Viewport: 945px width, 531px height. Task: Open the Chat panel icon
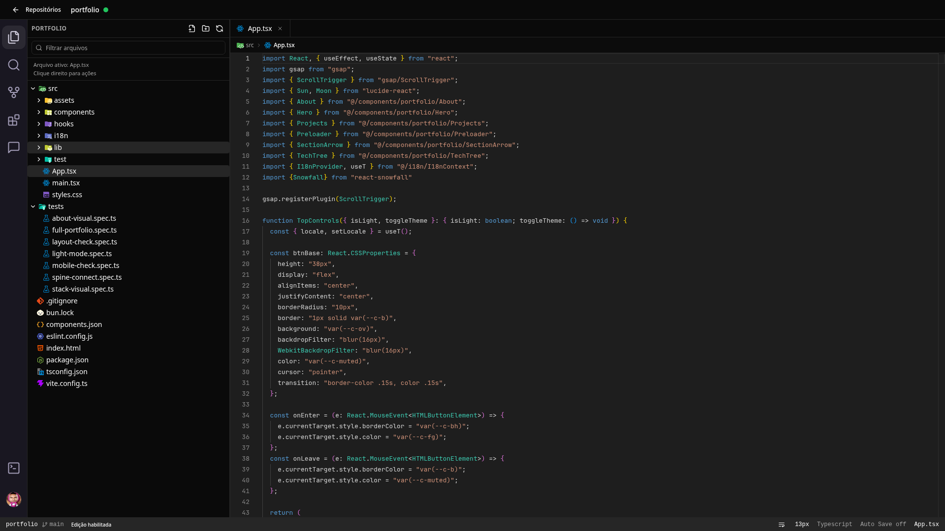14,147
